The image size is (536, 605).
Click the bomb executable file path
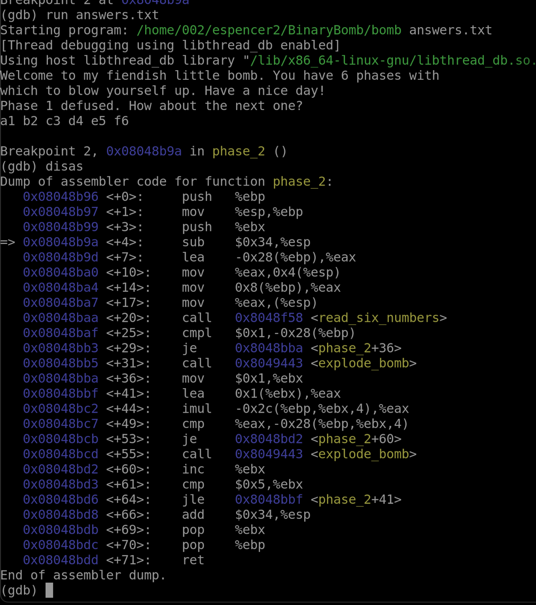[269, 30]
